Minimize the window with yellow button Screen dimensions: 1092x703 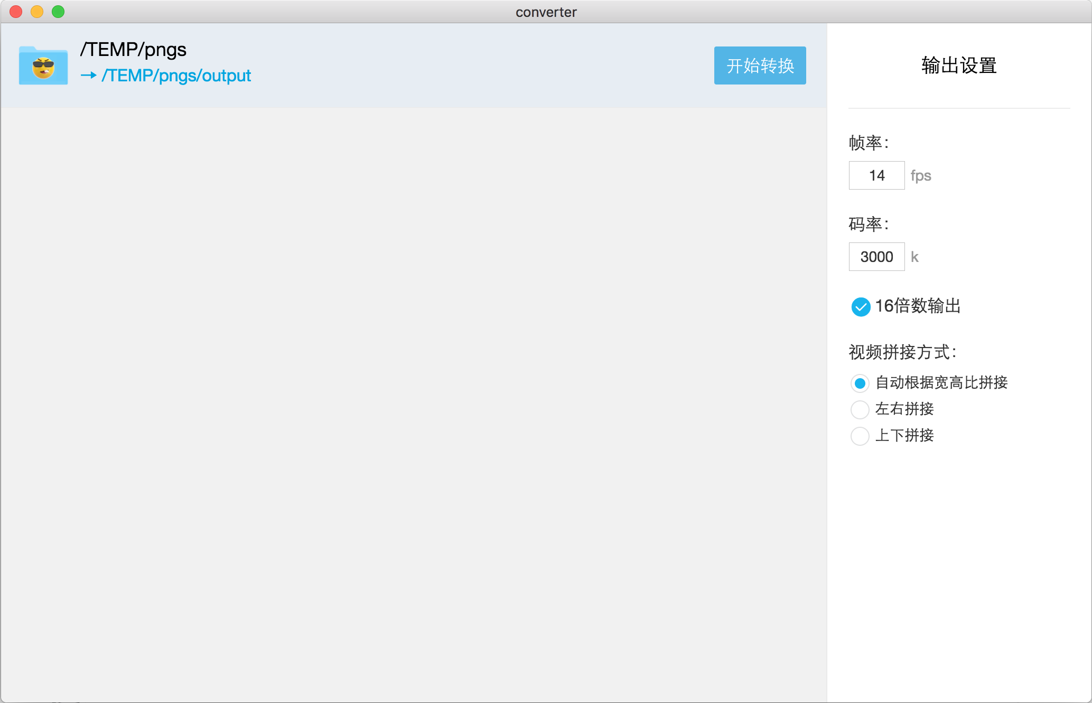(x=37, y=12)
